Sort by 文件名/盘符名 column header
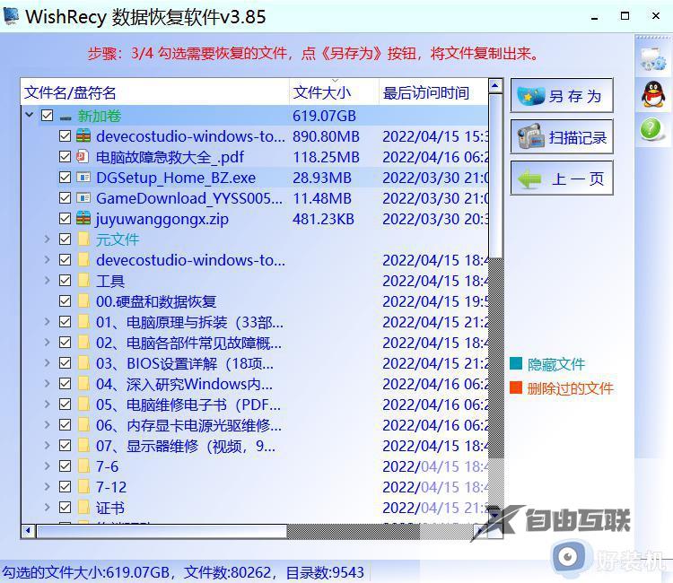 [x=155, y=91]
